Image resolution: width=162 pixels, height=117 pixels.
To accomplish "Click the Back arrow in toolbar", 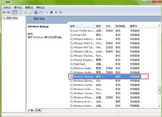I will [4, 12].
